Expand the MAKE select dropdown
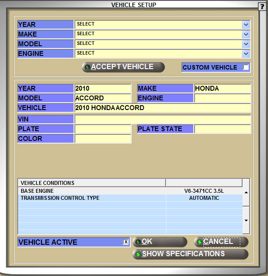This screenshot has height=276, width=268. (246, 34)
